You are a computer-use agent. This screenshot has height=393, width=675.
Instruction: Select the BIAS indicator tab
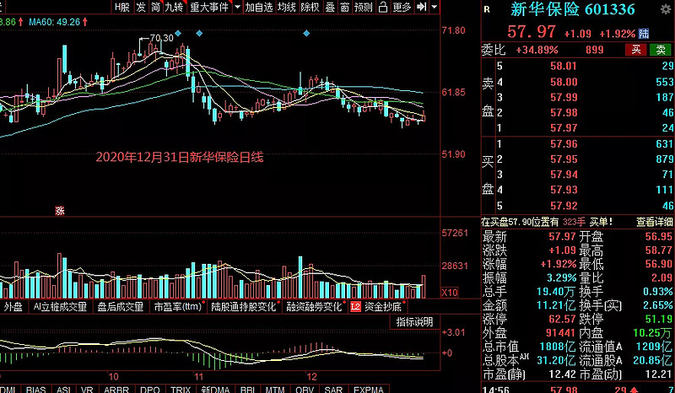tap(36, 389)
